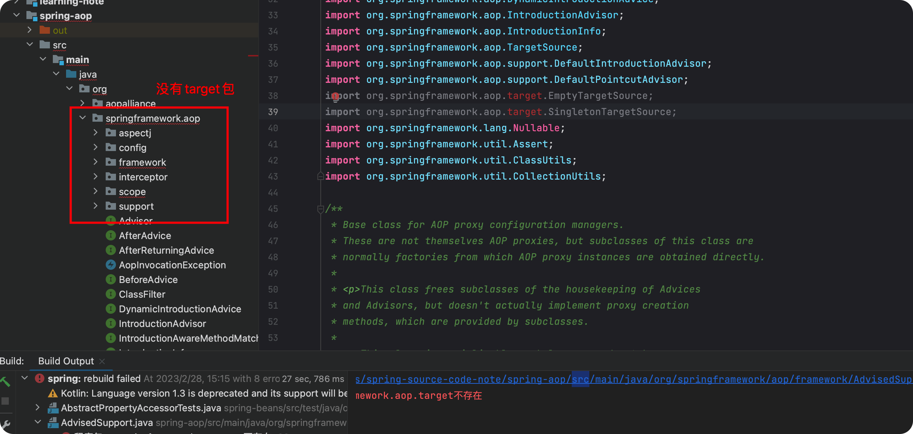This screenshot has width=913, height=434.
Task: Click the main source-root folder icon
Action: point(58,60)
